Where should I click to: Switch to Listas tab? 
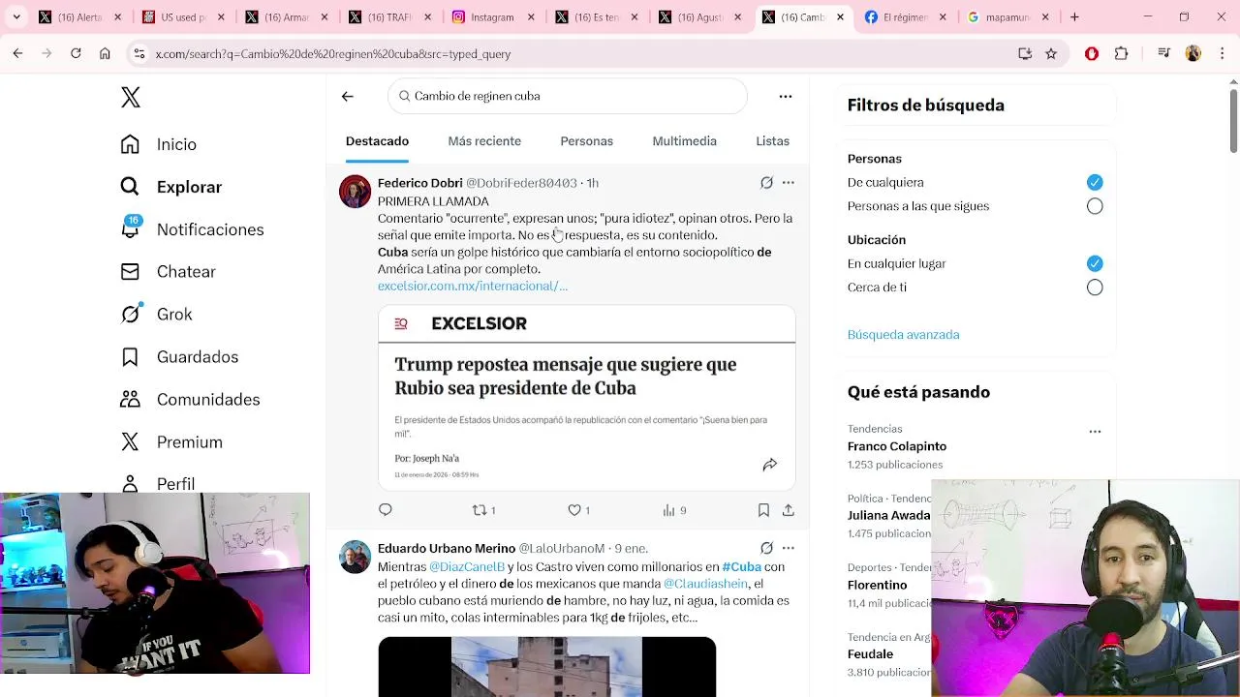tap(772, 141)
